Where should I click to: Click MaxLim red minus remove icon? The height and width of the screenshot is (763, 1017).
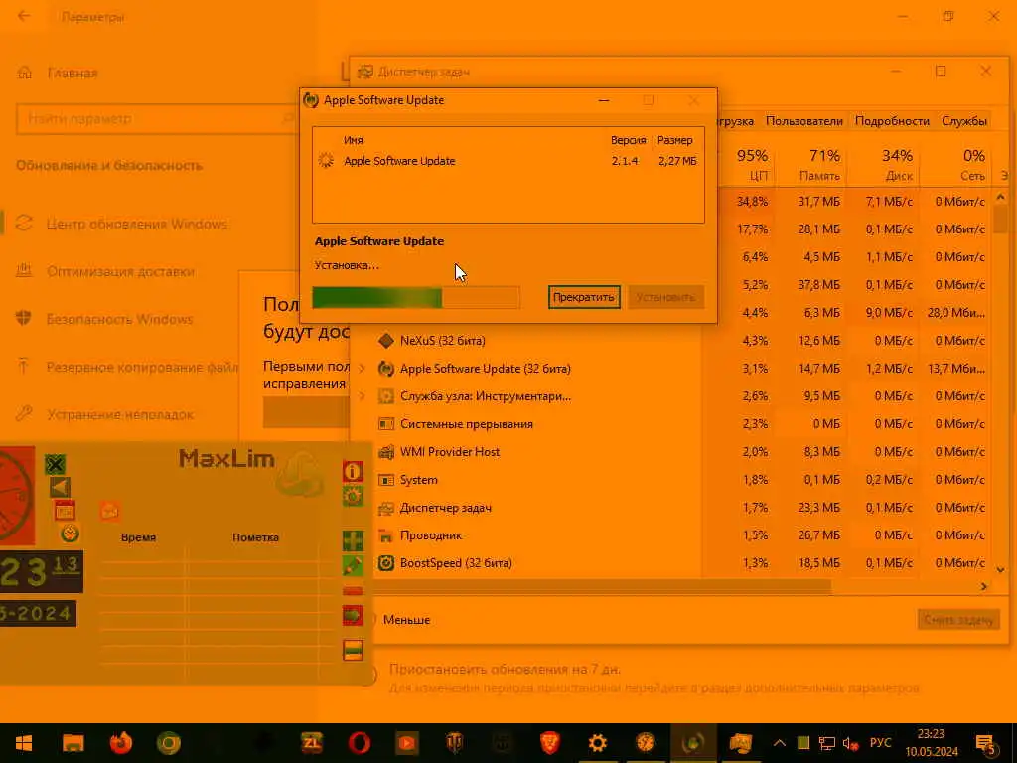click(x=353, y=591)
